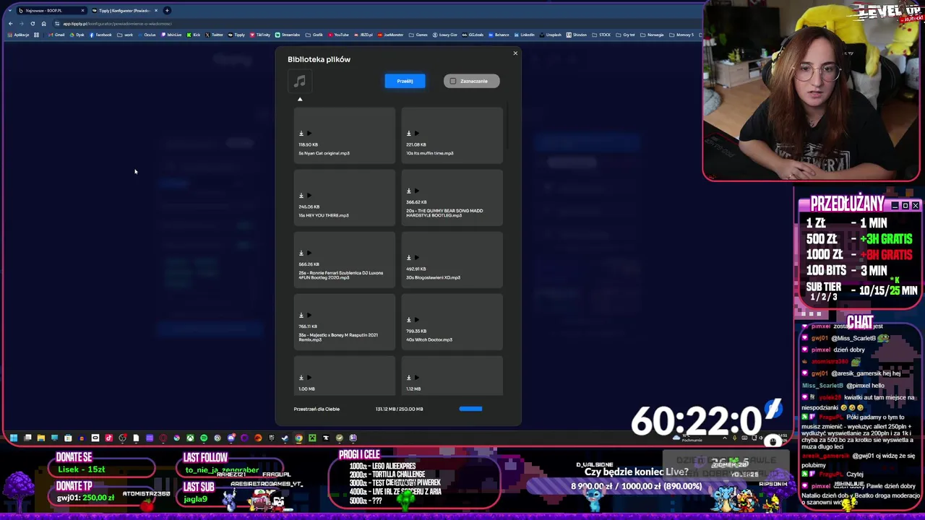Download 5s Nyan Cat original.mp3
The height and width of the screenshot is (520, 925).
coord(301,134)
